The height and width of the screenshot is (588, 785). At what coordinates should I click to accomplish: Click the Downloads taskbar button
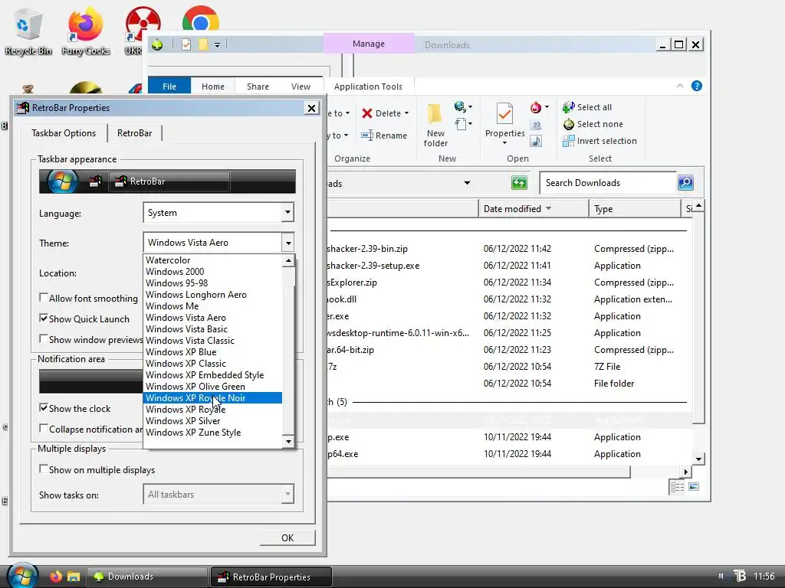coord(147,577)
